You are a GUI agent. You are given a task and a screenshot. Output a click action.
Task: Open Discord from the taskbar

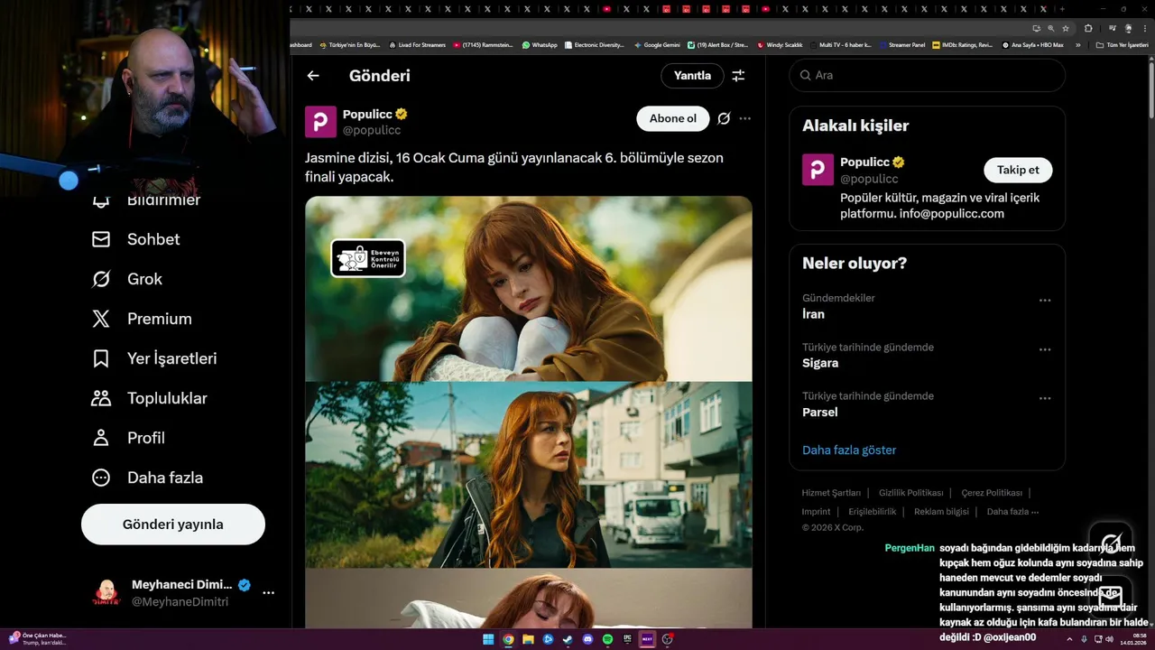click(x=587, y=639)
